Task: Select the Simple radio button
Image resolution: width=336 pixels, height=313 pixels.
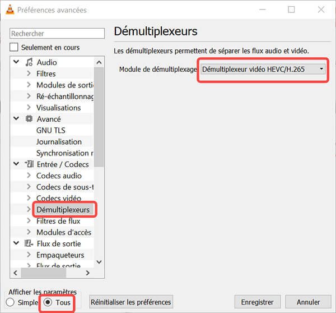Action: (10, 302)
